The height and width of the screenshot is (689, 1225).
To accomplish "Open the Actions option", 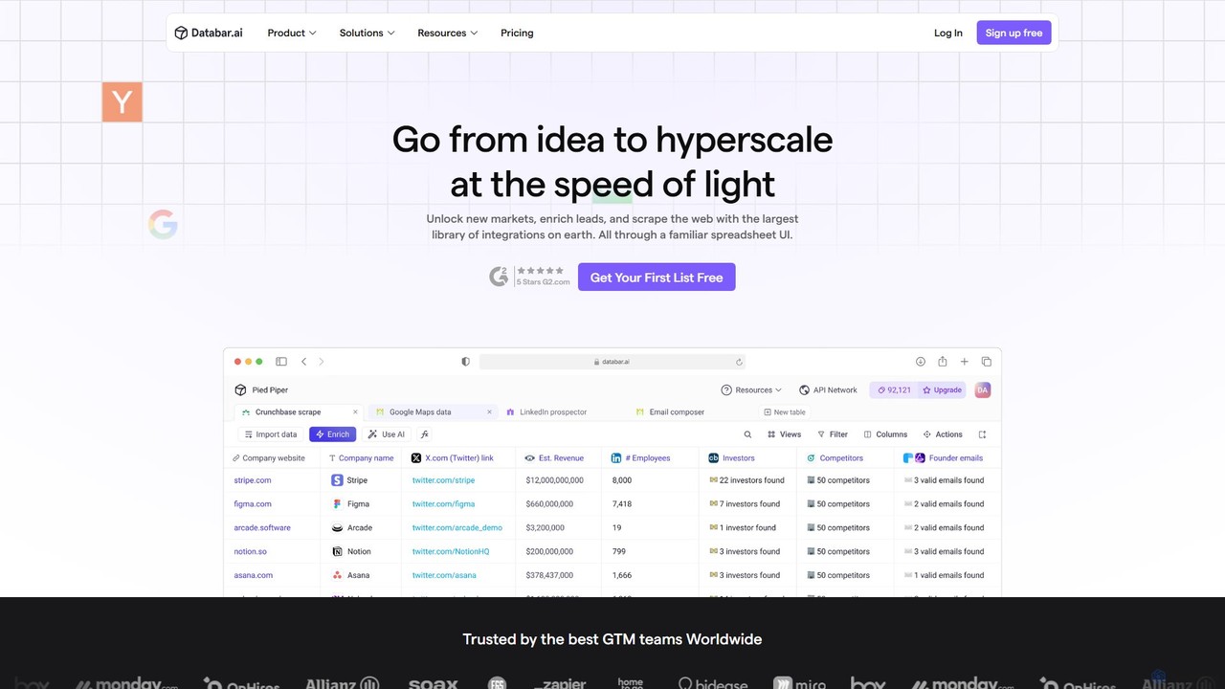I will [943, 434].
